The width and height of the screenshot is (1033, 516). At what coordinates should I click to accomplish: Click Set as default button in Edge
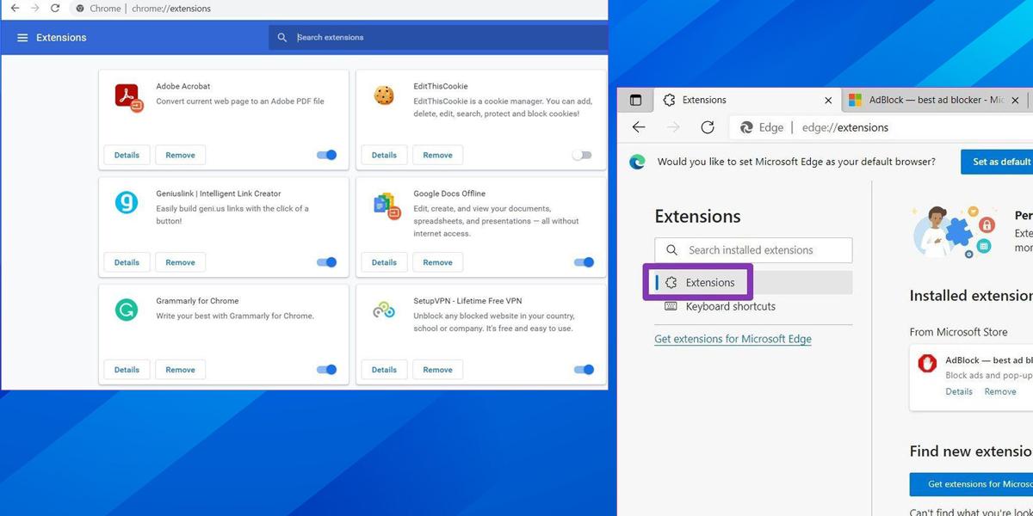pyautogui.click(x=999, y=162)
